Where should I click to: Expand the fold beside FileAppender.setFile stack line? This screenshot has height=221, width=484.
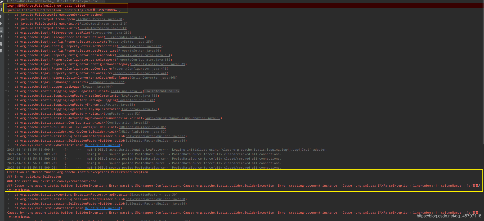point(8,33)
